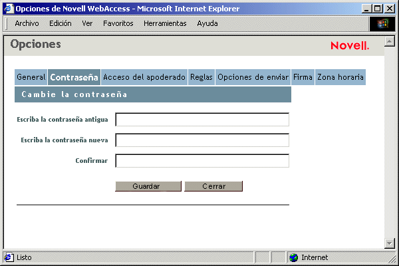The height and width of the screenshot is (266, 399).
Task: Select the Zona horaria tab
Action: (x=340, y=77)
